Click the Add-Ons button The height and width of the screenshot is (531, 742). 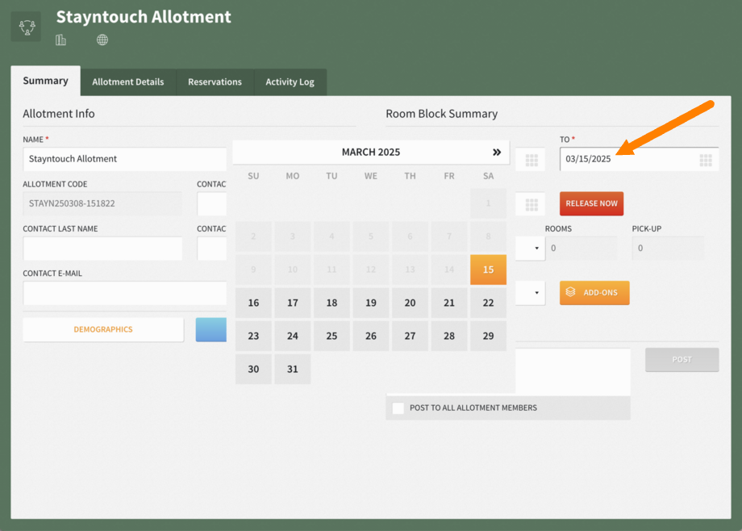tap(594, 293)
